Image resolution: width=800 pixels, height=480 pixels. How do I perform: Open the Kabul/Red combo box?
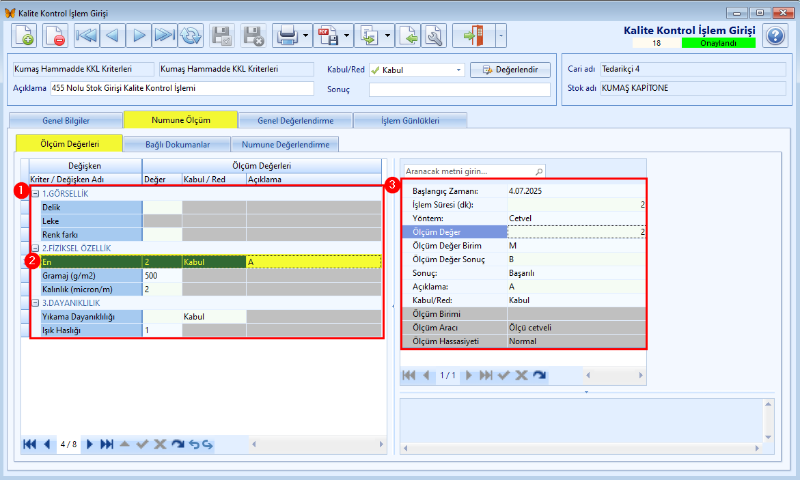coord(458,70)
